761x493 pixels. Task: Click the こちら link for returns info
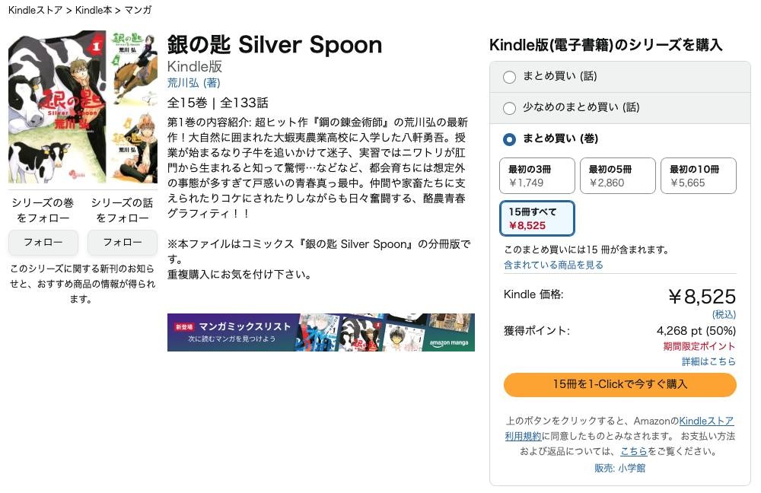tap(633, 451)
